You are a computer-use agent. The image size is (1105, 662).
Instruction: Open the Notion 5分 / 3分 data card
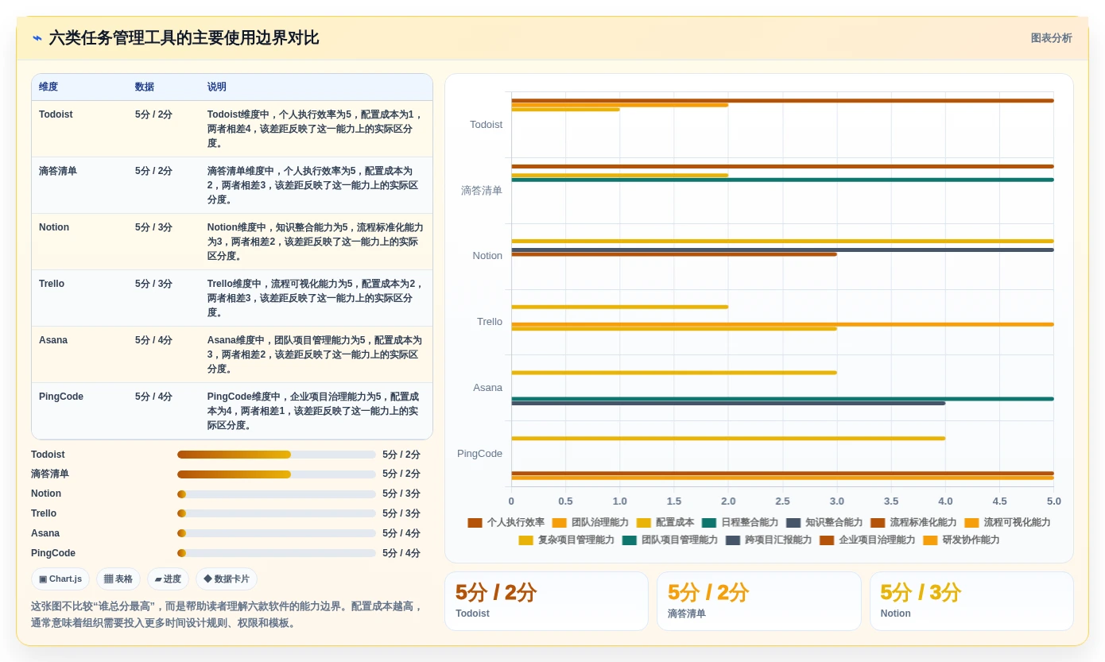tap(971, 602)
